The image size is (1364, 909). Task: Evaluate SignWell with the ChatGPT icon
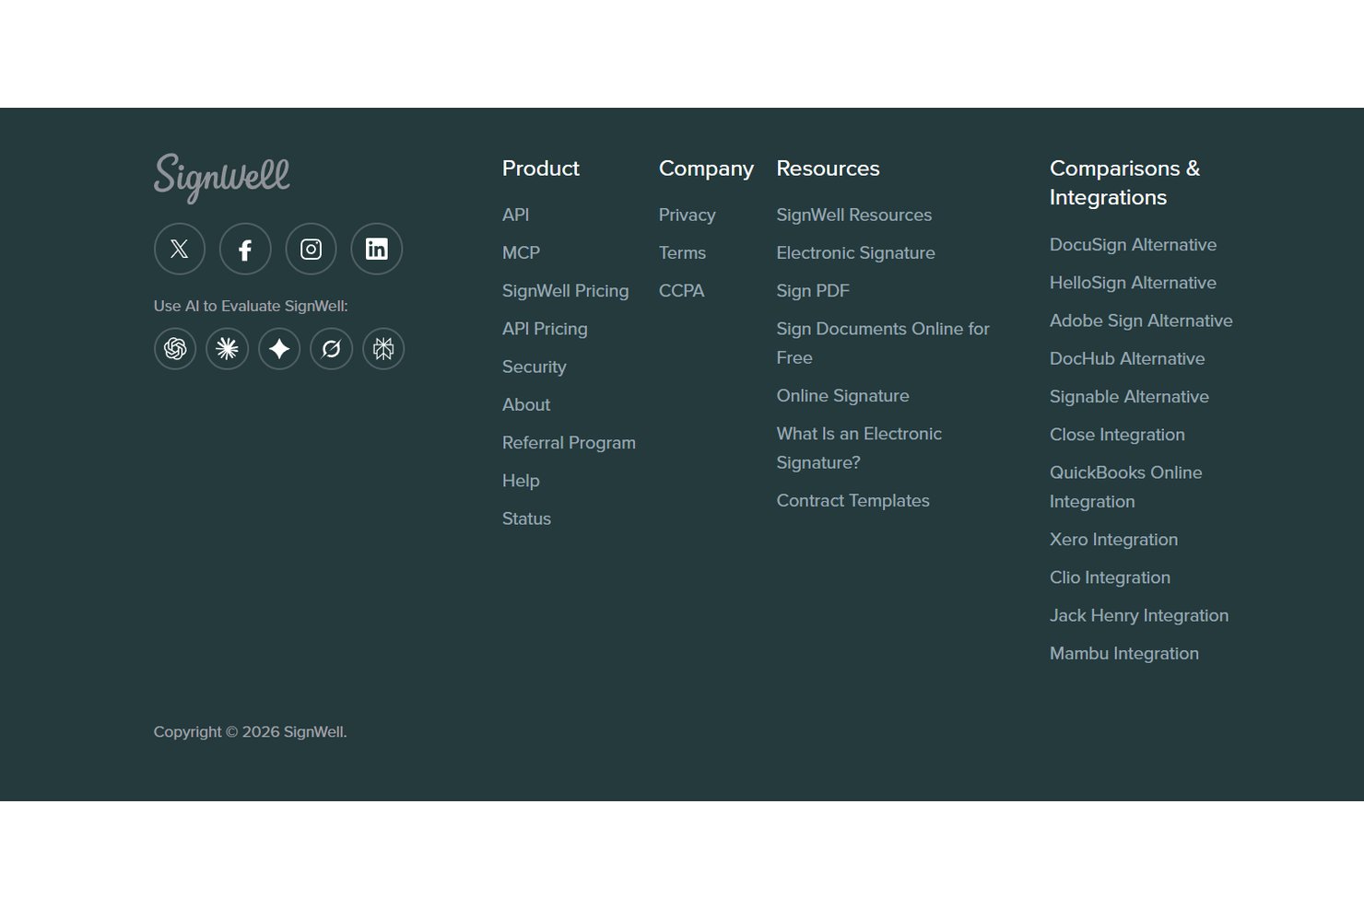(x=175, y=349)
